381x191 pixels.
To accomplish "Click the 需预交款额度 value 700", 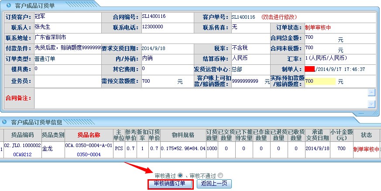I will 146,81.
